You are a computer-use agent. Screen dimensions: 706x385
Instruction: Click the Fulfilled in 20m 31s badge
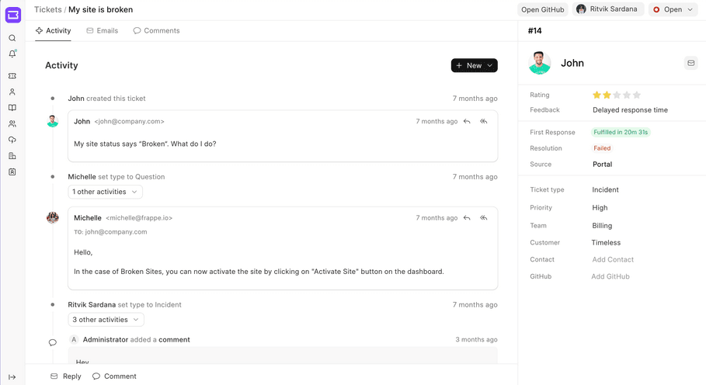621,132
